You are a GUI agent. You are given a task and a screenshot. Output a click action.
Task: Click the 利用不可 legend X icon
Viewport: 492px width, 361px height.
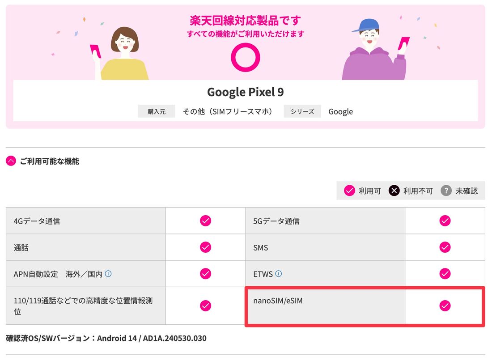coord(394,191)
